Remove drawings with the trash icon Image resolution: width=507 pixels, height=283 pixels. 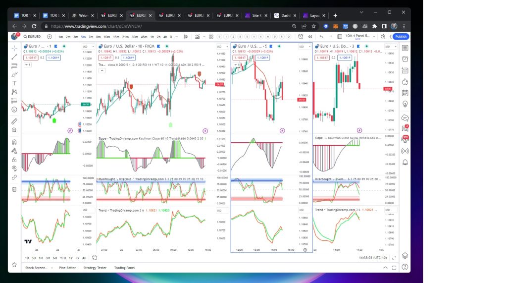(x=14, y=189)
